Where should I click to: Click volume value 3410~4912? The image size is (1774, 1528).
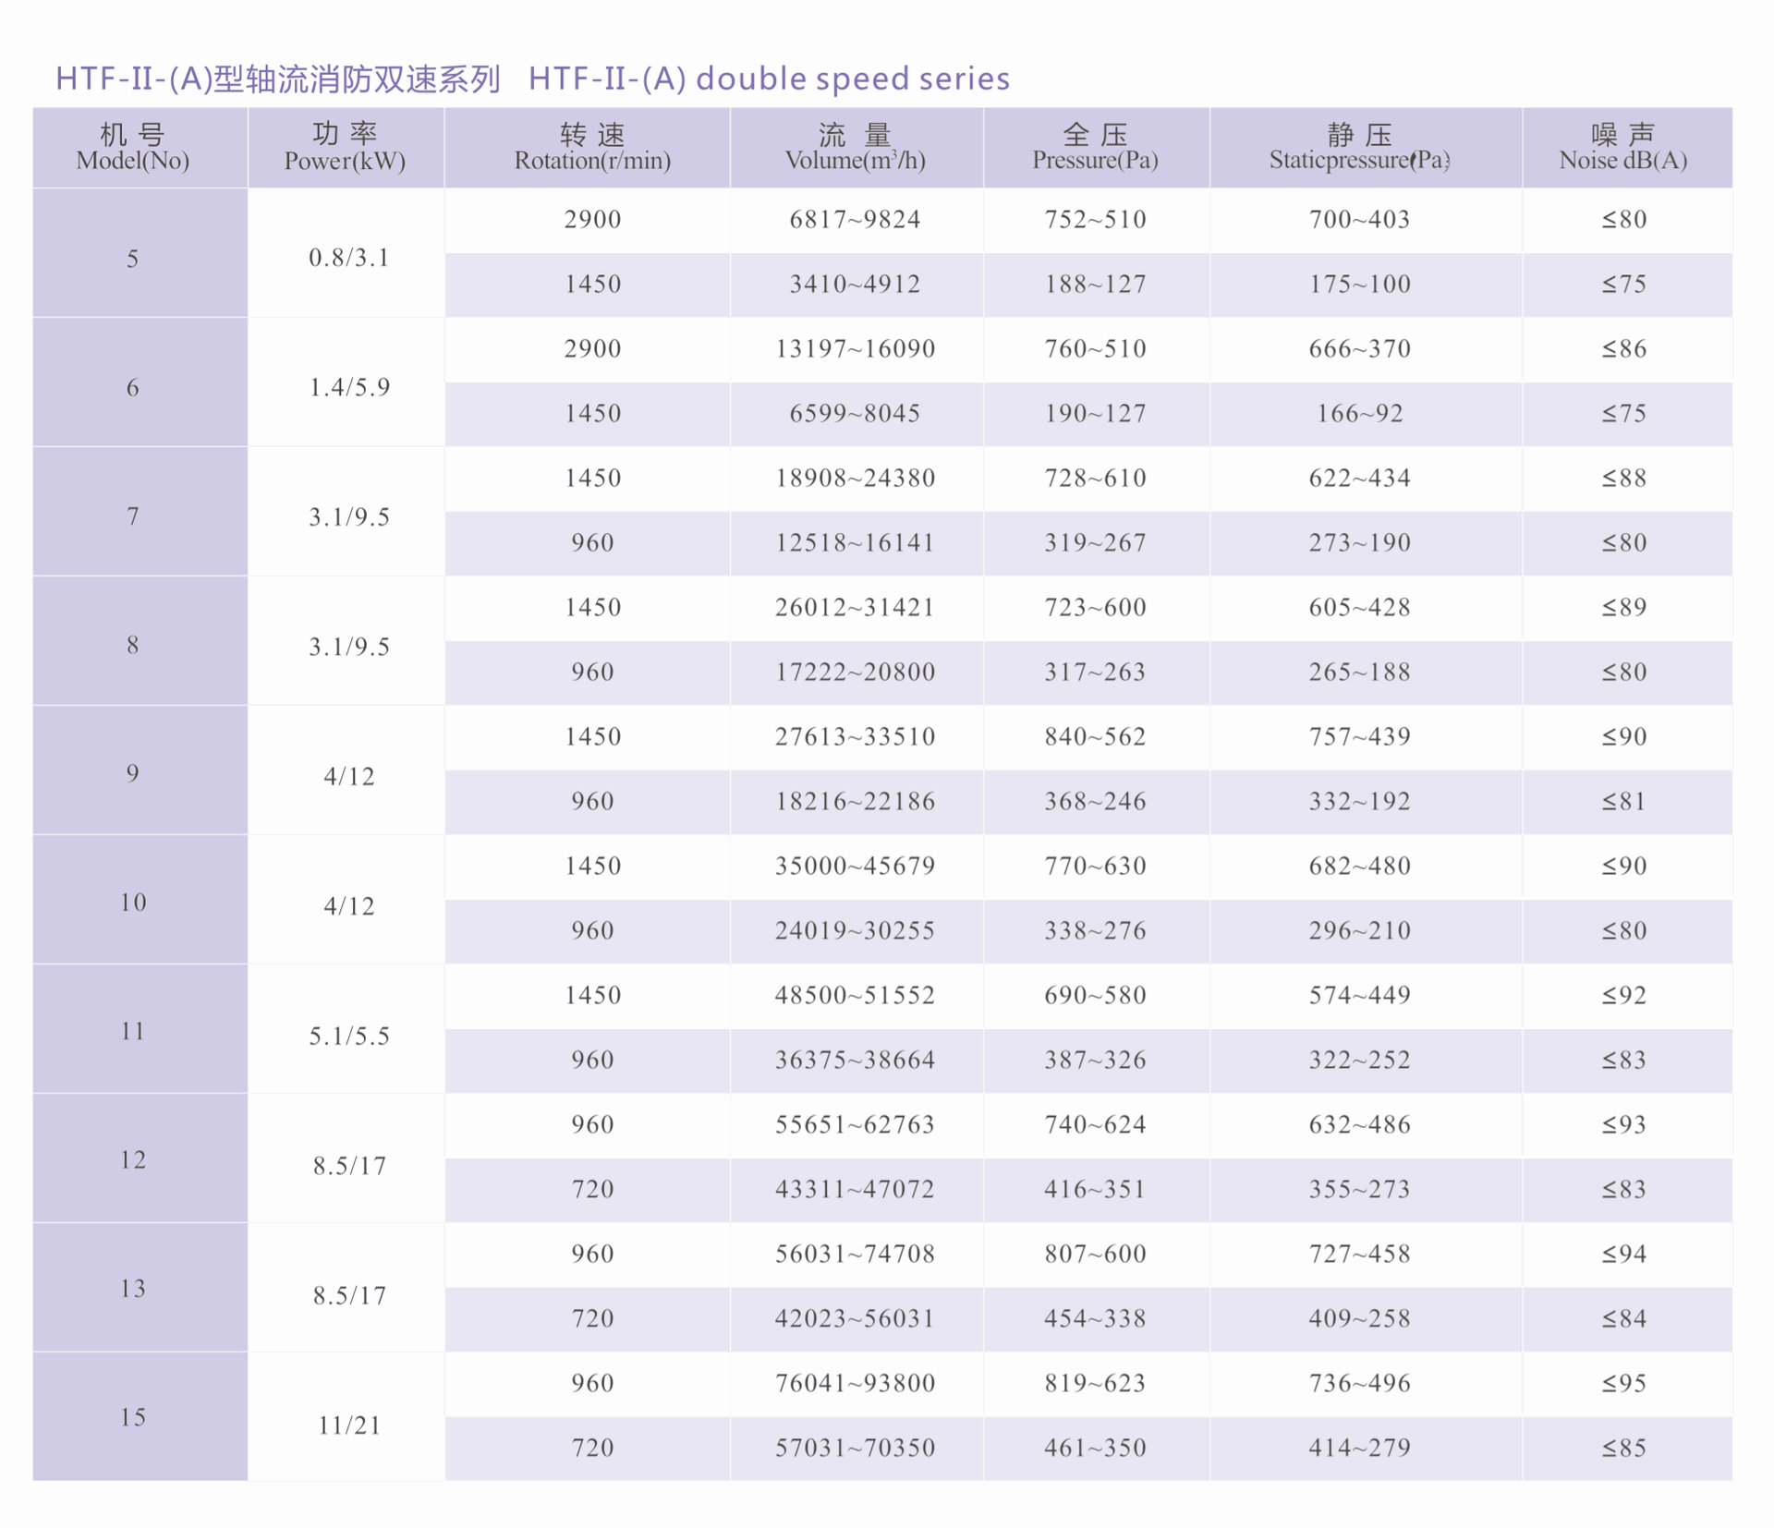pyautogui.click(x=855, y=285)
